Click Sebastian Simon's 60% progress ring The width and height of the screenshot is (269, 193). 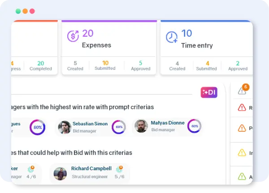[119, 127]
